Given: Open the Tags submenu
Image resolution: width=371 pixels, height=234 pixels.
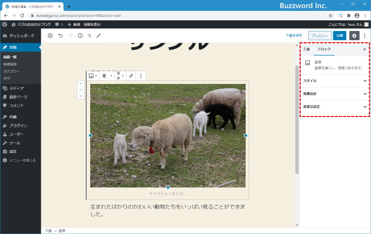Looking at the screenshot, I should [x=7, y=78].
